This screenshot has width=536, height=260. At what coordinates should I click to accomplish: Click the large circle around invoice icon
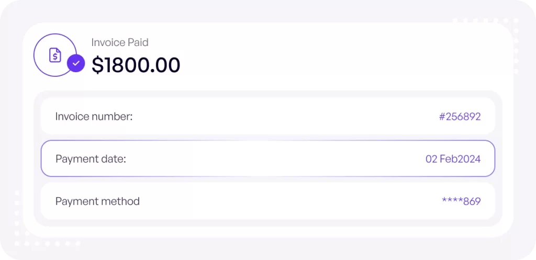[55, 55]
